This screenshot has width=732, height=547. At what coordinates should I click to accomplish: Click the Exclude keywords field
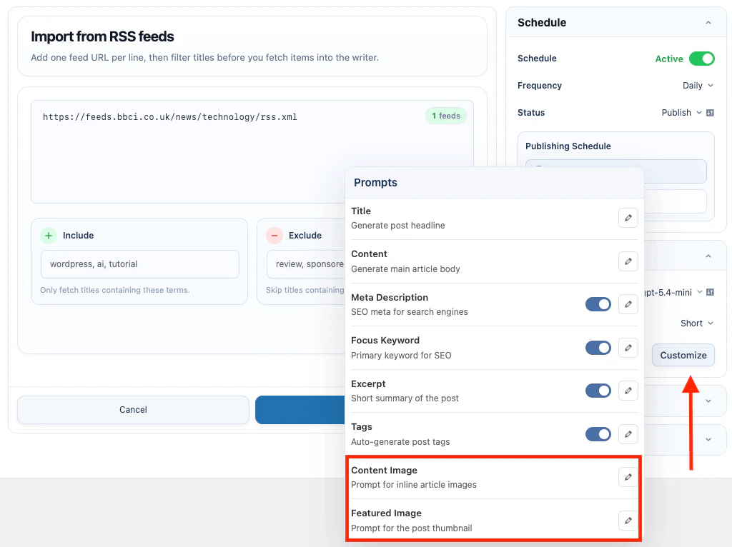click(x=306, y=264)
